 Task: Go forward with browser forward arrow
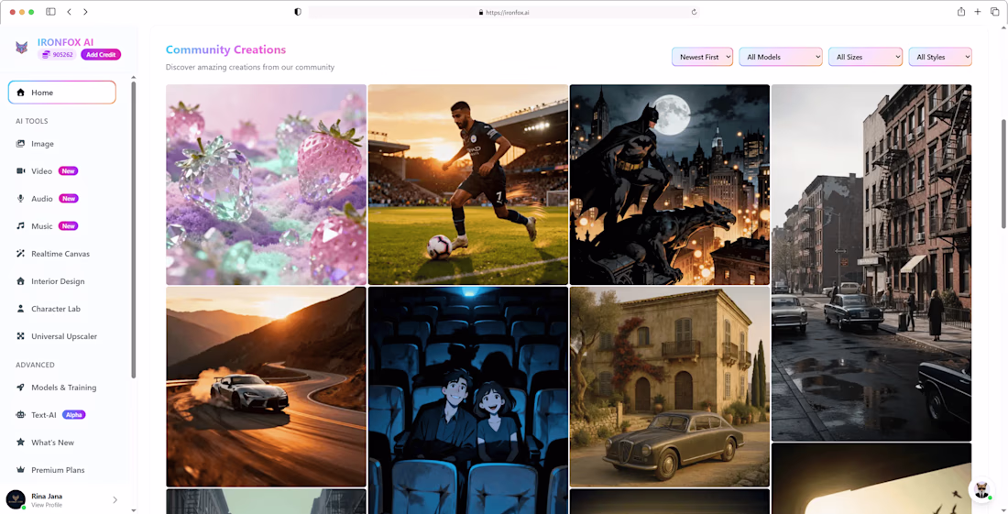(x=85, y=12)
